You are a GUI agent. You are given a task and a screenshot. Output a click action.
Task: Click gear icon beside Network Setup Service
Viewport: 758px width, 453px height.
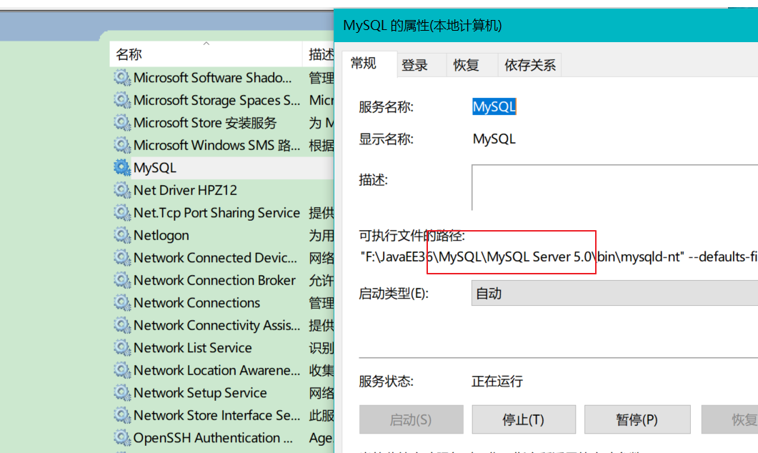click(122, 392)
